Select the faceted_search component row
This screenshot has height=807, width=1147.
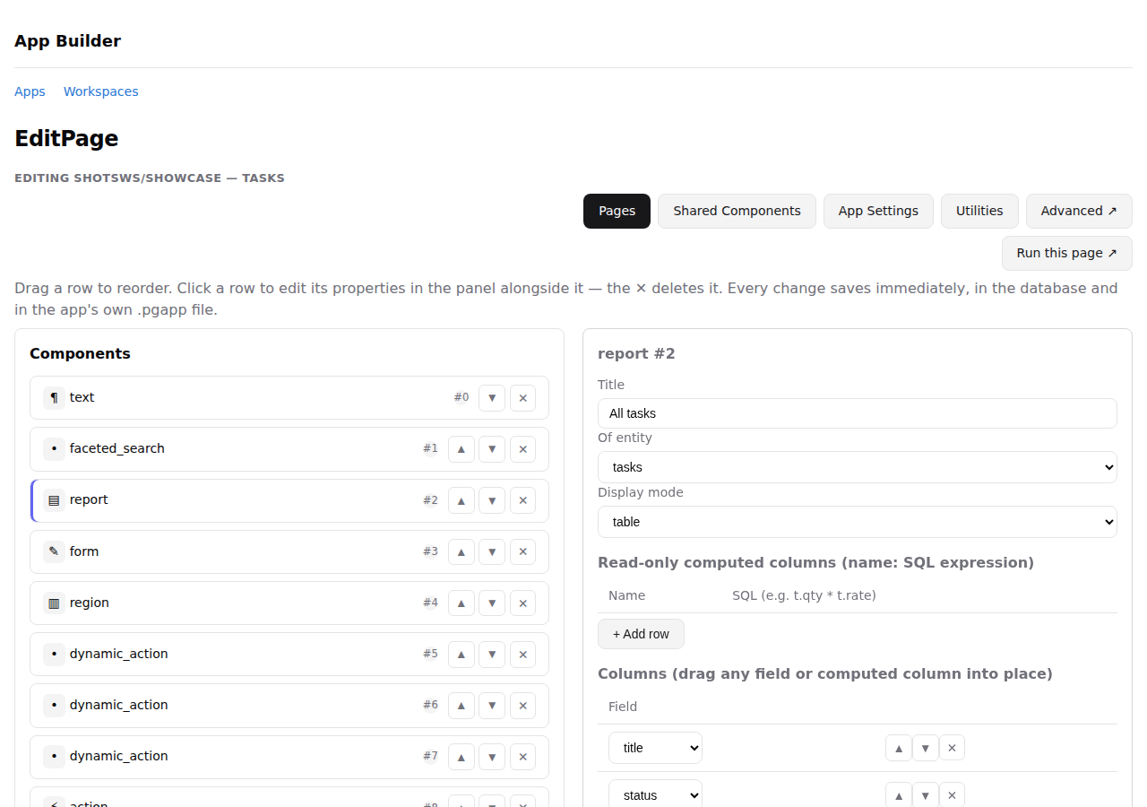coord(289,449)
